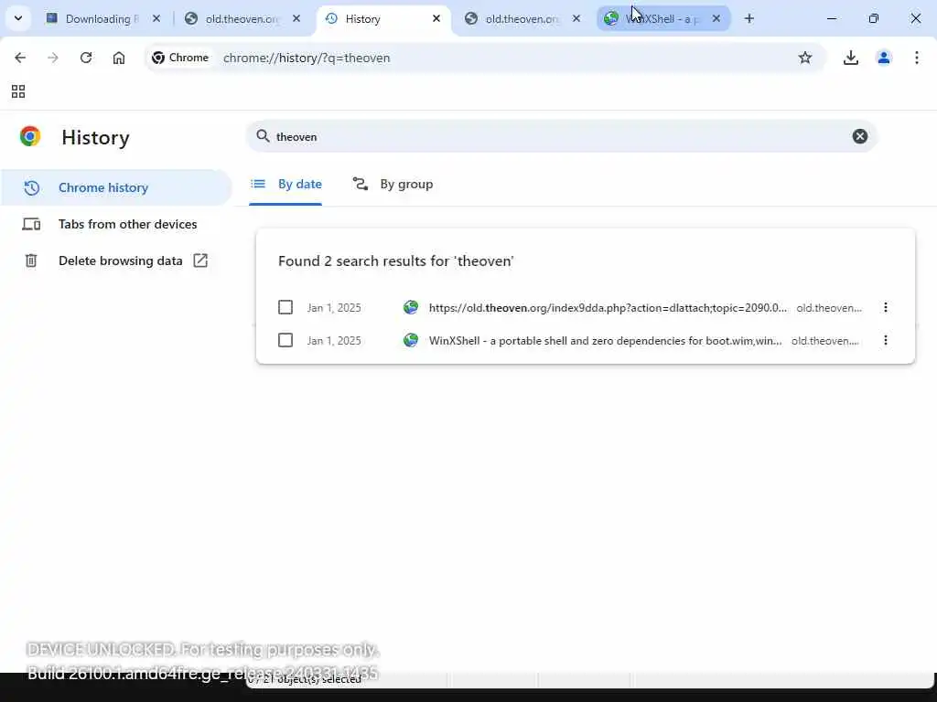
Task: Close the first old.theoven.org tab
Action: 296,18
